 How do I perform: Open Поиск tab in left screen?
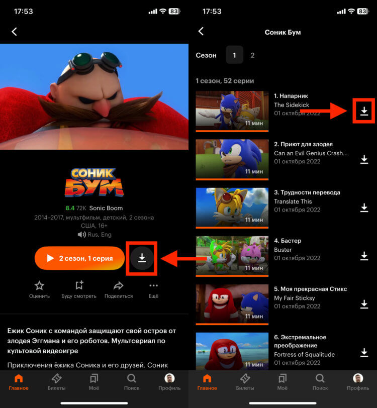pyautogui.click(x=132, y=382)
